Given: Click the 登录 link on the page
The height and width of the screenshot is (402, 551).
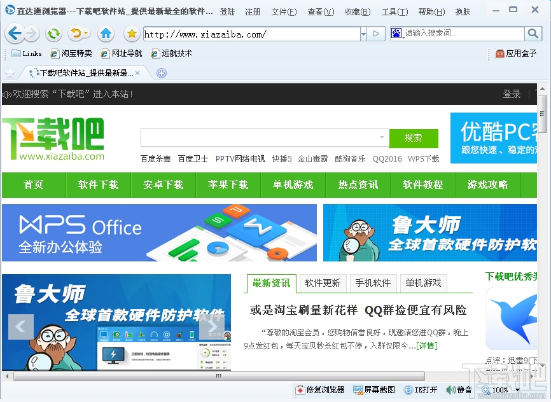Looking at the screenshot, I should (x=512, y=94).
